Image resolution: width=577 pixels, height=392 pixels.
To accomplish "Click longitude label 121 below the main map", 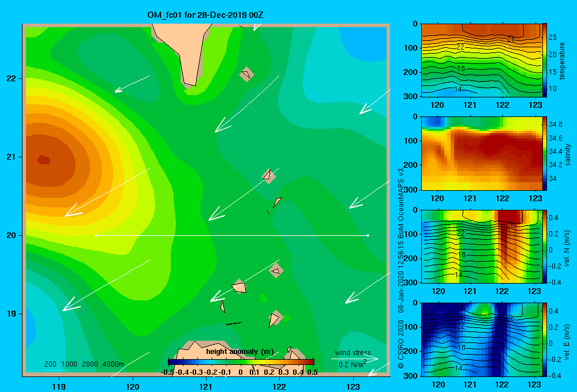I will tap(206, 386).
